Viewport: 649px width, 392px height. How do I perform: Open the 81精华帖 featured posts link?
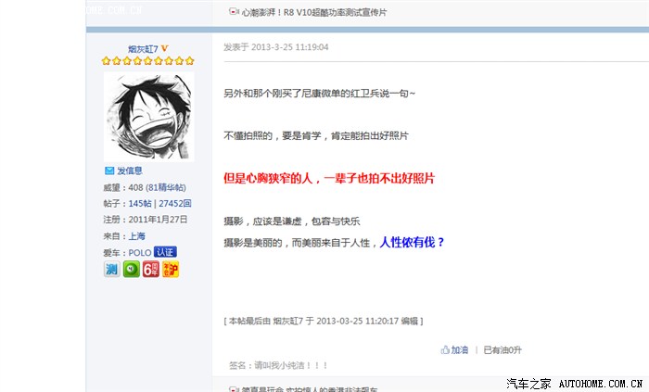click(166, 187)
